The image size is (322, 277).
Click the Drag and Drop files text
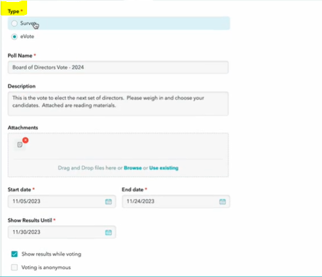pyautogui.click(x=87, y=168)
